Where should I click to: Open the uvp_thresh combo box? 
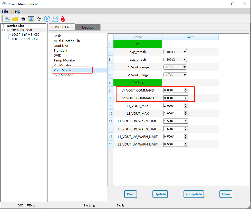[175, 60]
